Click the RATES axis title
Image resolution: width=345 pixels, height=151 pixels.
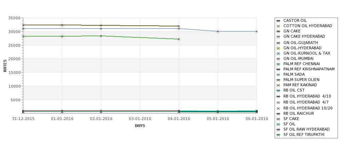click(x=5, y=66)
